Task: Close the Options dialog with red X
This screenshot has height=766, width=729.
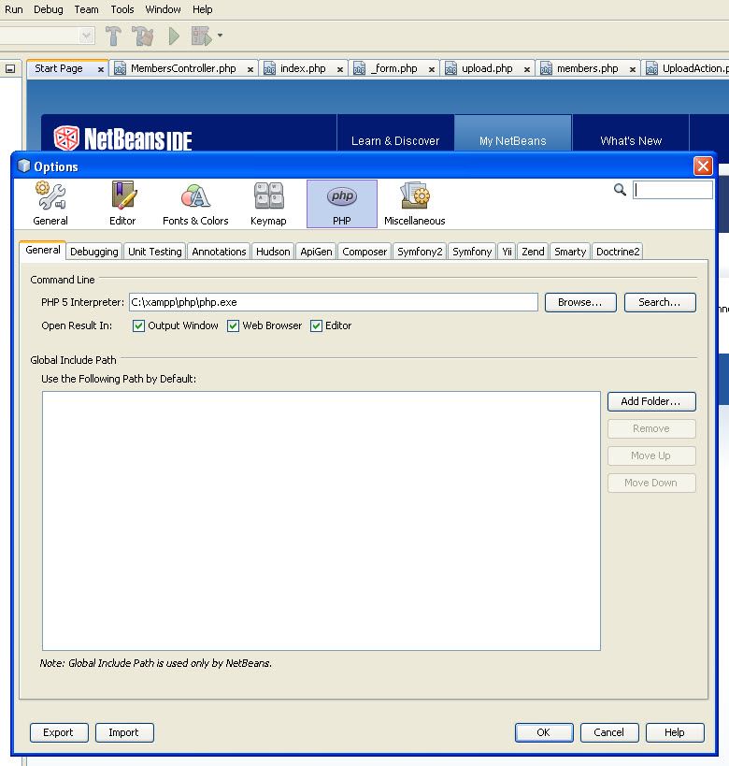Action: [703, 166]
